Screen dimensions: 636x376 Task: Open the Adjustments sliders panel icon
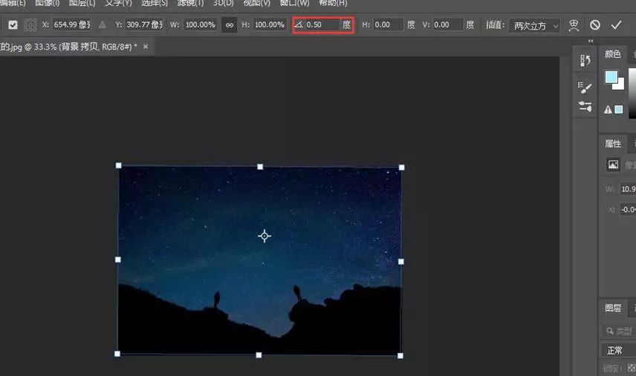585,107
